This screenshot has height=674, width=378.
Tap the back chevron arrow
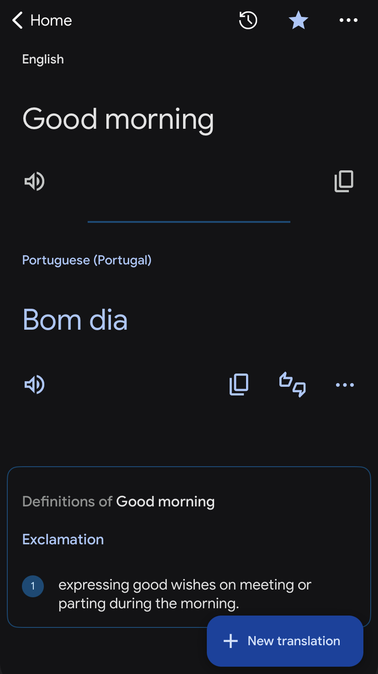click(17, 21)
